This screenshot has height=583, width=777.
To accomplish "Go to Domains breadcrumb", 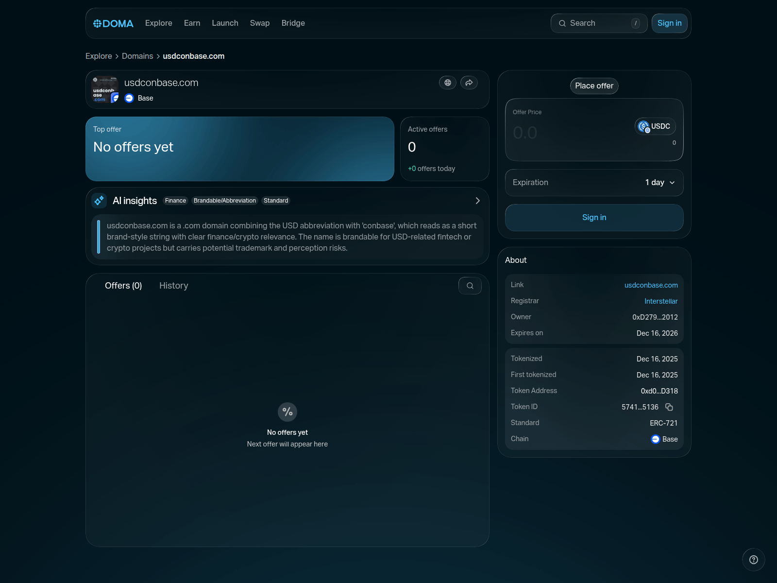I will tap(137, 56).
